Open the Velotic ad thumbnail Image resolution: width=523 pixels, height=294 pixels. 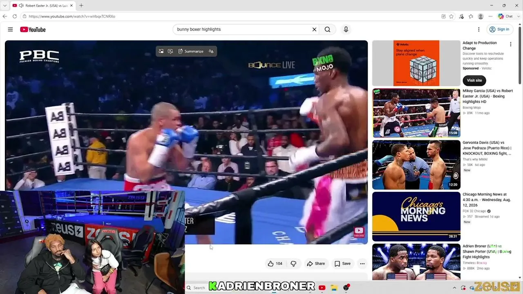[416, 63]
